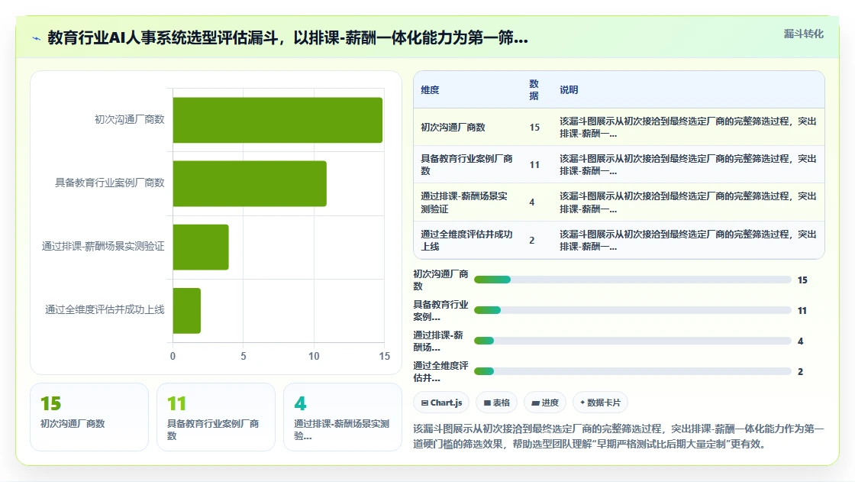Click chart axis label 通过排课-薪酬场景实测验证
Image resolution: width=855 pixels, height=482 pixels.
coord(103,246)
